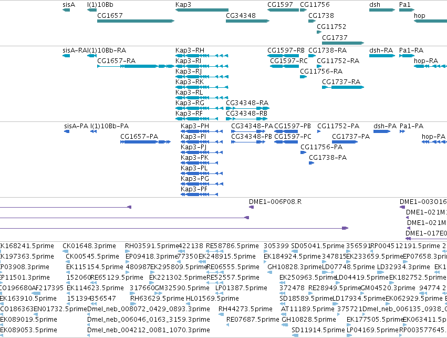Click the CG1737-PA protein label

(351, 137)
